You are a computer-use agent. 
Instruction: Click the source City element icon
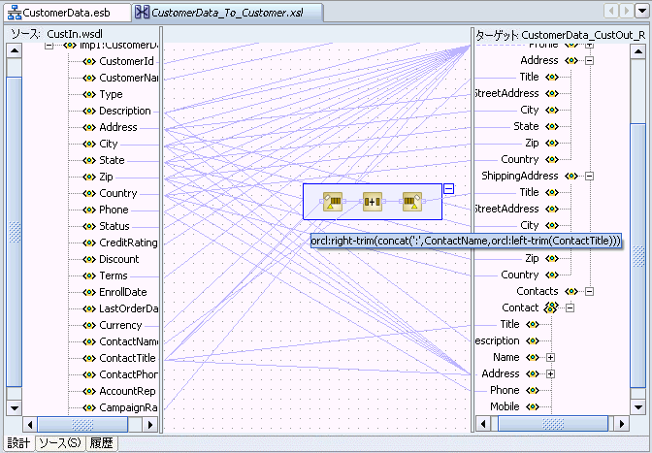pyautogui.click(x=89, y=144)
